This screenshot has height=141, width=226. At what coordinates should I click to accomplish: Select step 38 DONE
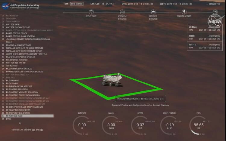click(x=7, y=119)
